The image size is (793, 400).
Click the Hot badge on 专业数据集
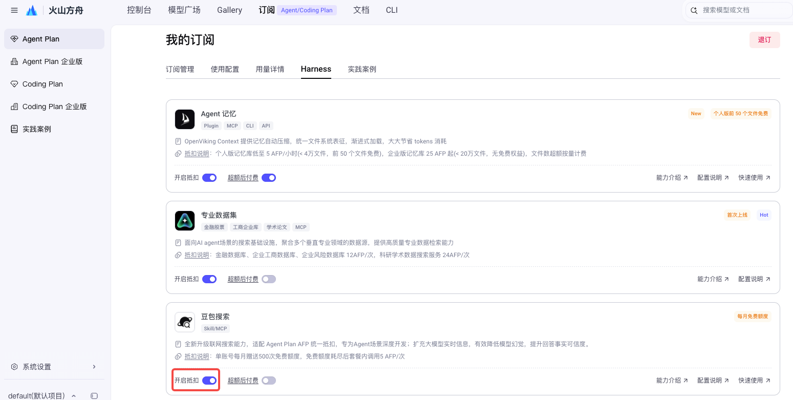point(764,215)
